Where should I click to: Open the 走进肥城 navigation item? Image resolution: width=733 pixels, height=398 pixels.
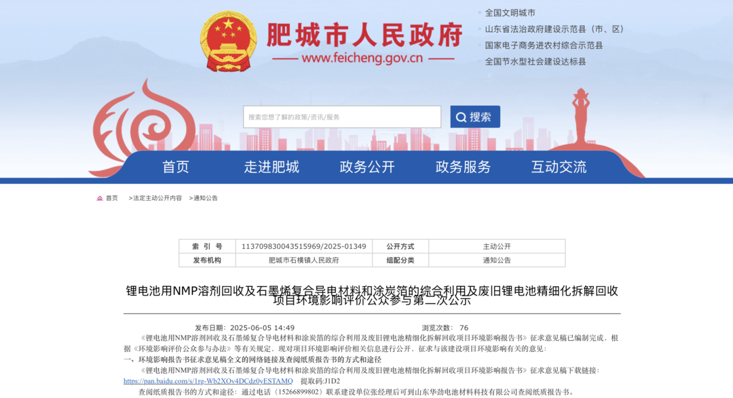pyautogui.click(x=271, y=167)
